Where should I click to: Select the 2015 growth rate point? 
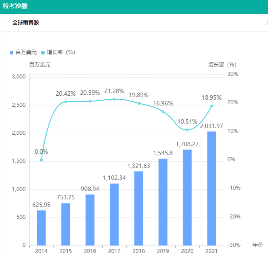pos(65,102)
